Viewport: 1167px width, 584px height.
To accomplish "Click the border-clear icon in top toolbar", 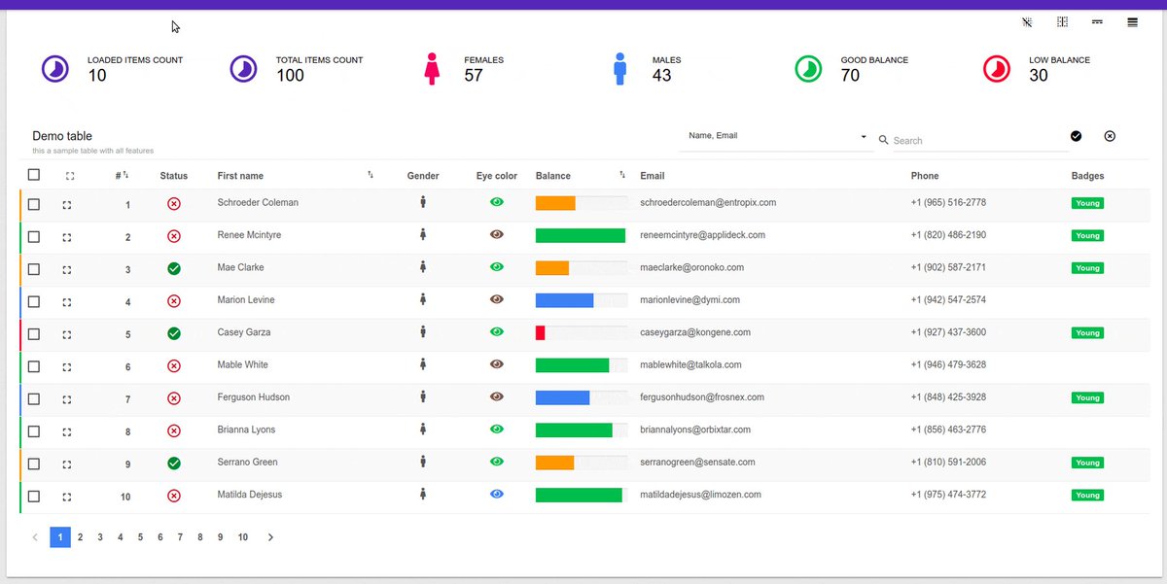I will (1027, 22).
